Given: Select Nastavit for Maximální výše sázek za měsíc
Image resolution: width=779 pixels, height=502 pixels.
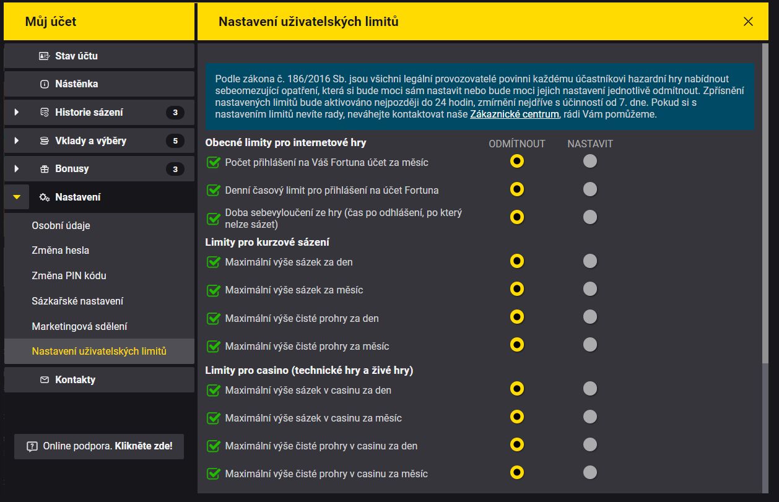Looking at the screenshot, I should click(590, 289).
